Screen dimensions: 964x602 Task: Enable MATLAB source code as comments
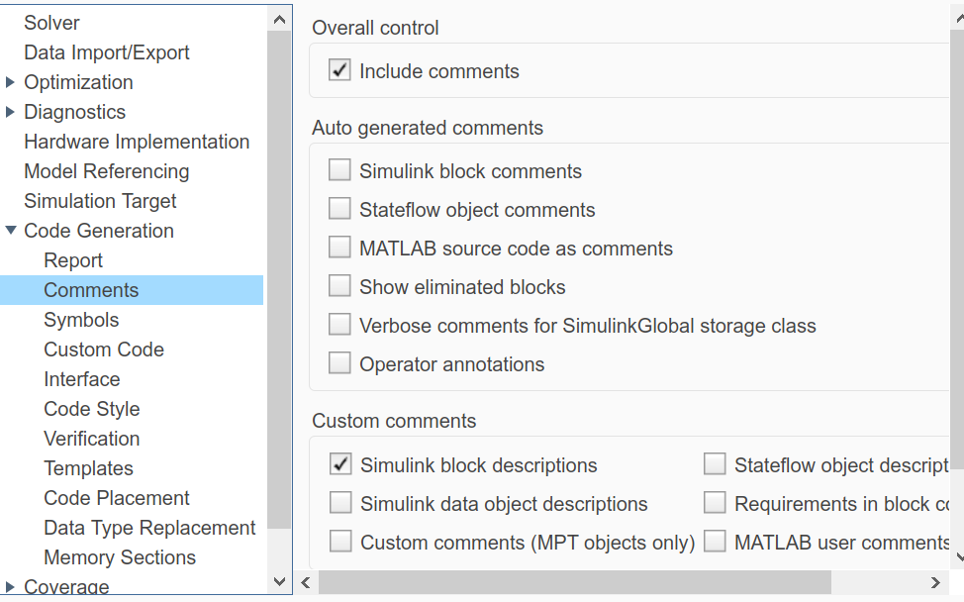[x=339, y=247]
